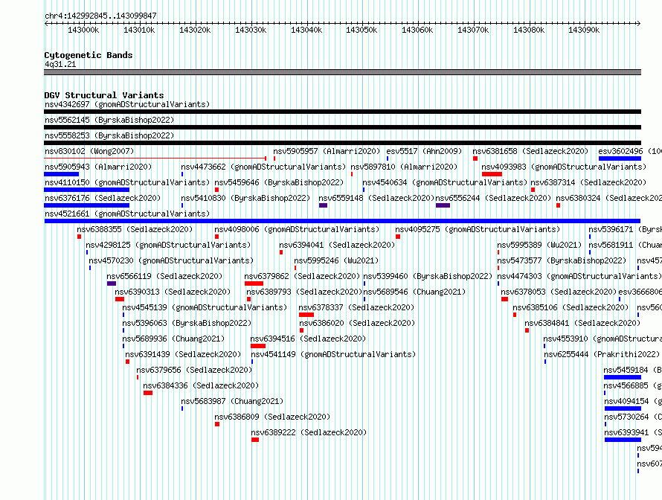Open the nsv5995246 Wu2021 variant label
Image resolution: width=662 pixels, height=500 pixels.
tap(336, 260)
